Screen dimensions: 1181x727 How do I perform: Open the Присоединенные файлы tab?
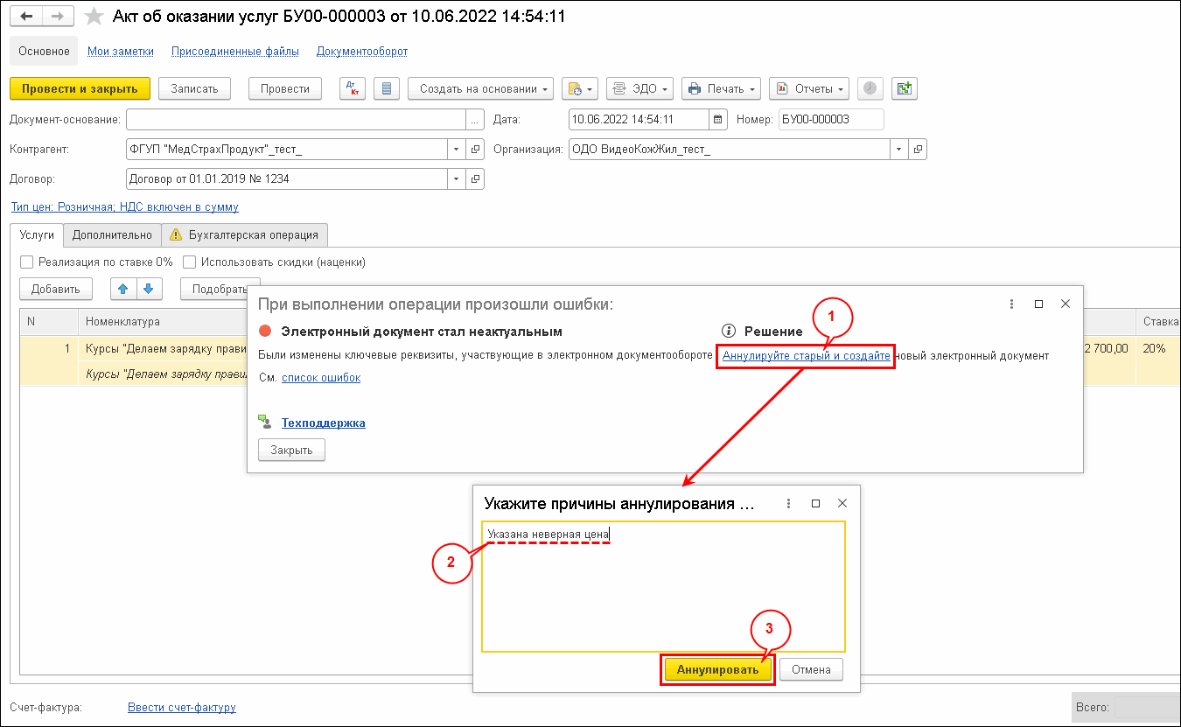tap(235, 52)
